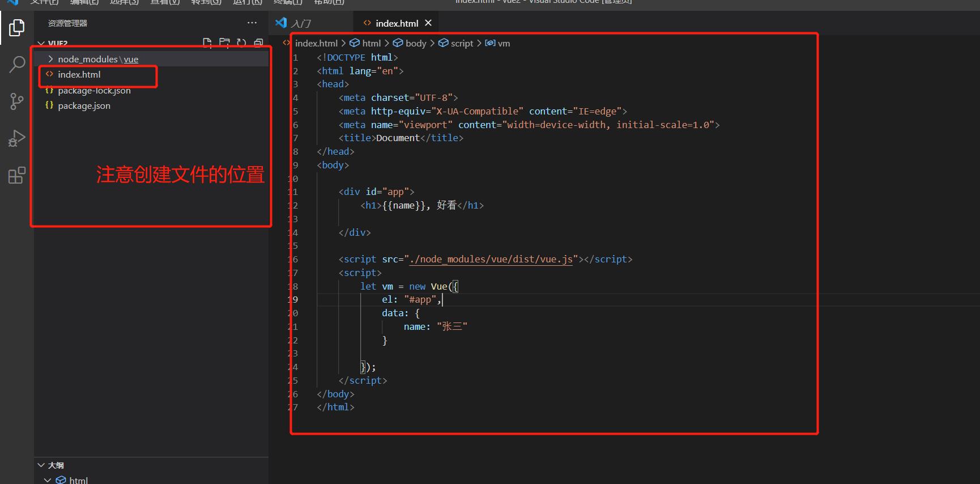Viewport: 980px width, 484px height.
Task: Click the <!DOCTYPE html> code line
Action: click(357, 57)
